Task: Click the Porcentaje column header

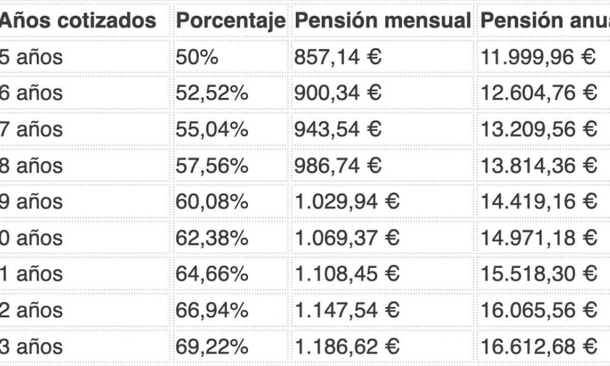Action: point(230,20)
